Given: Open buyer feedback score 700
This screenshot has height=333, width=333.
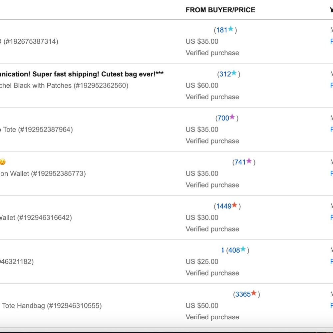Looking at the screenshot, I should click(x=223, y=118).
